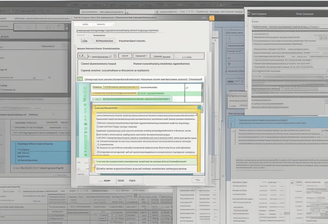
Task: Open the wide dropdown field in boxed row
Action: [x=102, y=56]
